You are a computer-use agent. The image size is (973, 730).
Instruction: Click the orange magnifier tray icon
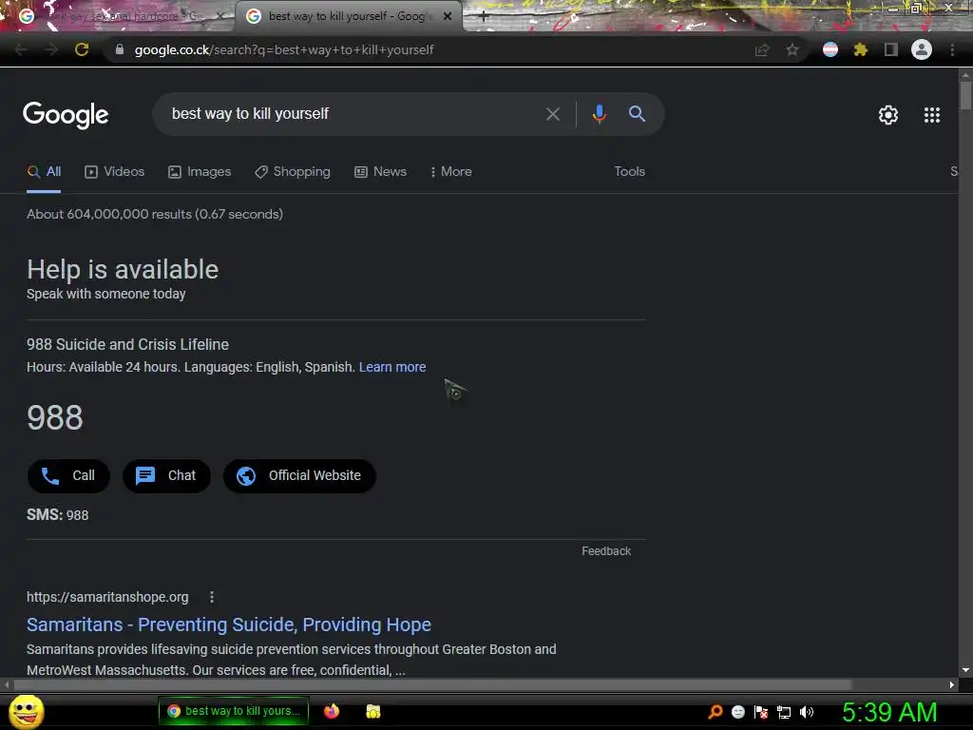click(715, 712)
